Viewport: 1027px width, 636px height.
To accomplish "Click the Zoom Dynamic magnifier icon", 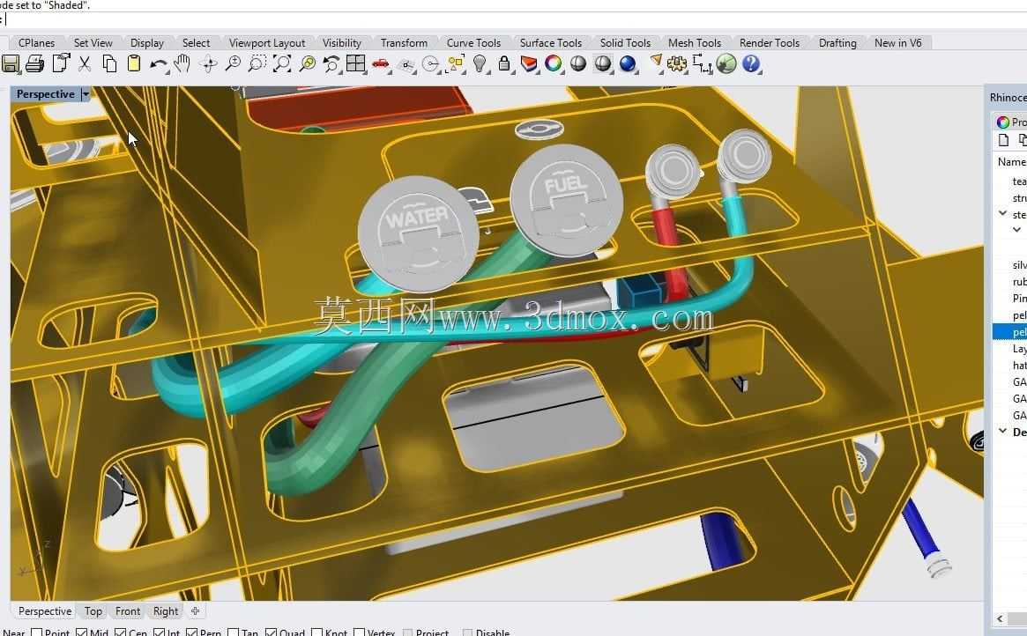I will [233, 63].
